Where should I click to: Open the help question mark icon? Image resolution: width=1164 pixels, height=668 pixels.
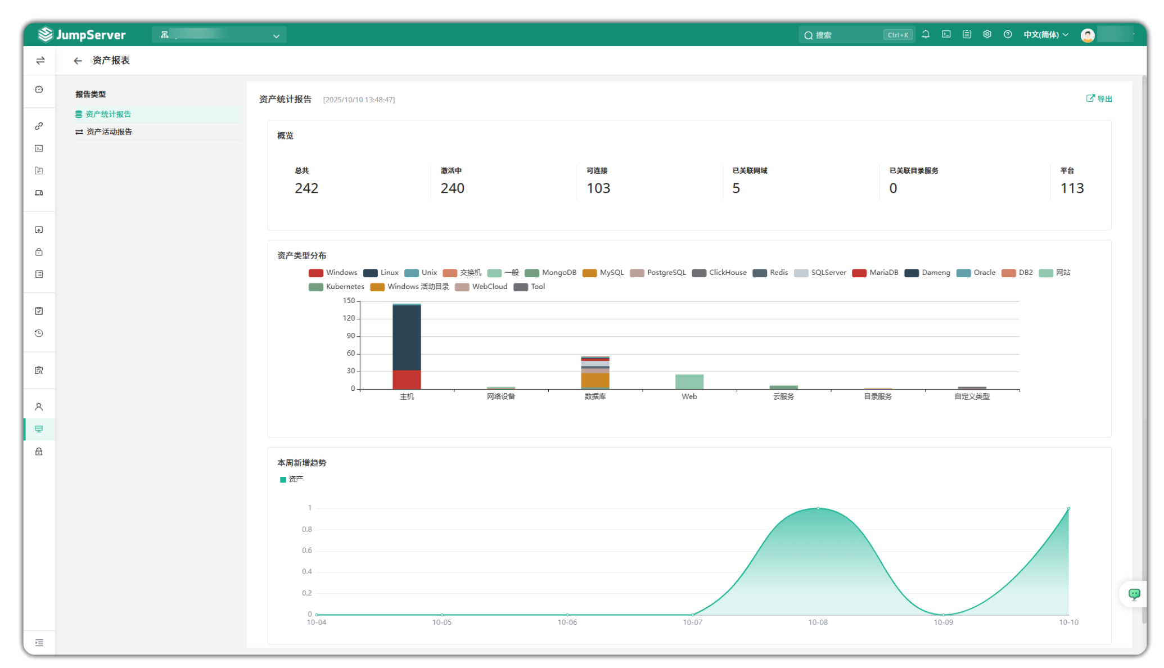click(1008, 34)
